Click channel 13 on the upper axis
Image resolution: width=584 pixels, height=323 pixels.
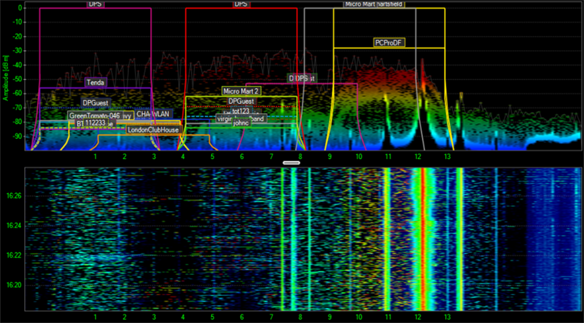tap(447, 157)
